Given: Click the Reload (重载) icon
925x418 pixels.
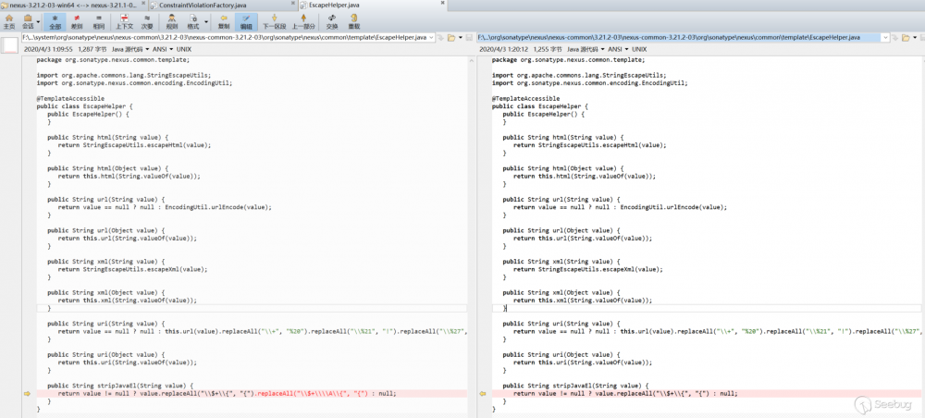Looking at the screenshot, I should pyautogui.click(x=353, y=21).
